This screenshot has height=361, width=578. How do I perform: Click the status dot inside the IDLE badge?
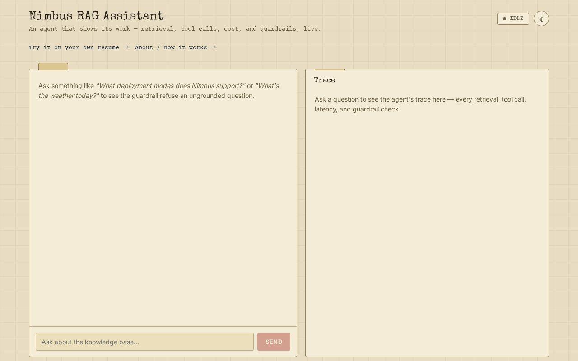(504, 19)
